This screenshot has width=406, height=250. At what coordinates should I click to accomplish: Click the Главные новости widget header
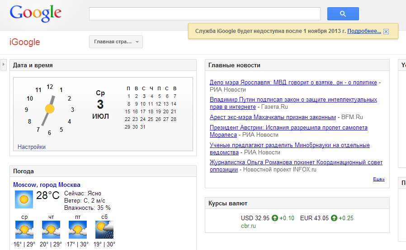297,65
